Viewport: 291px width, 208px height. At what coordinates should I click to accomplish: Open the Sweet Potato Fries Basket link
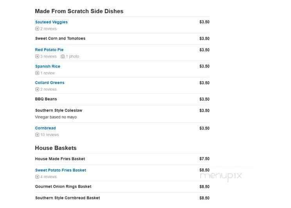tap(61, 170)
